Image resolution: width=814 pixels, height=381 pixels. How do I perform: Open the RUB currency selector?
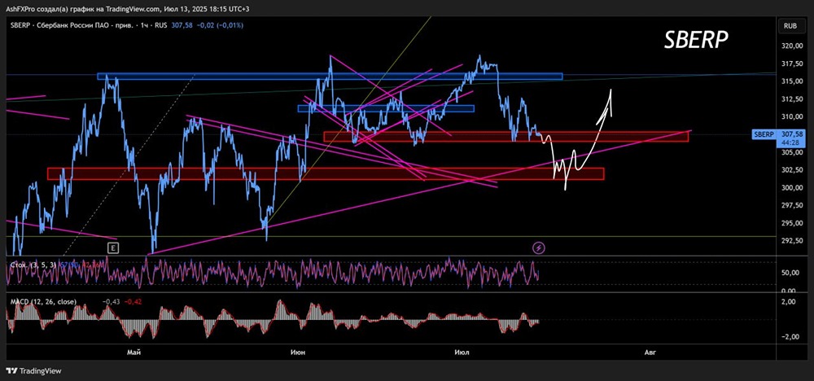pyautogui.click(x=790, y=25)
